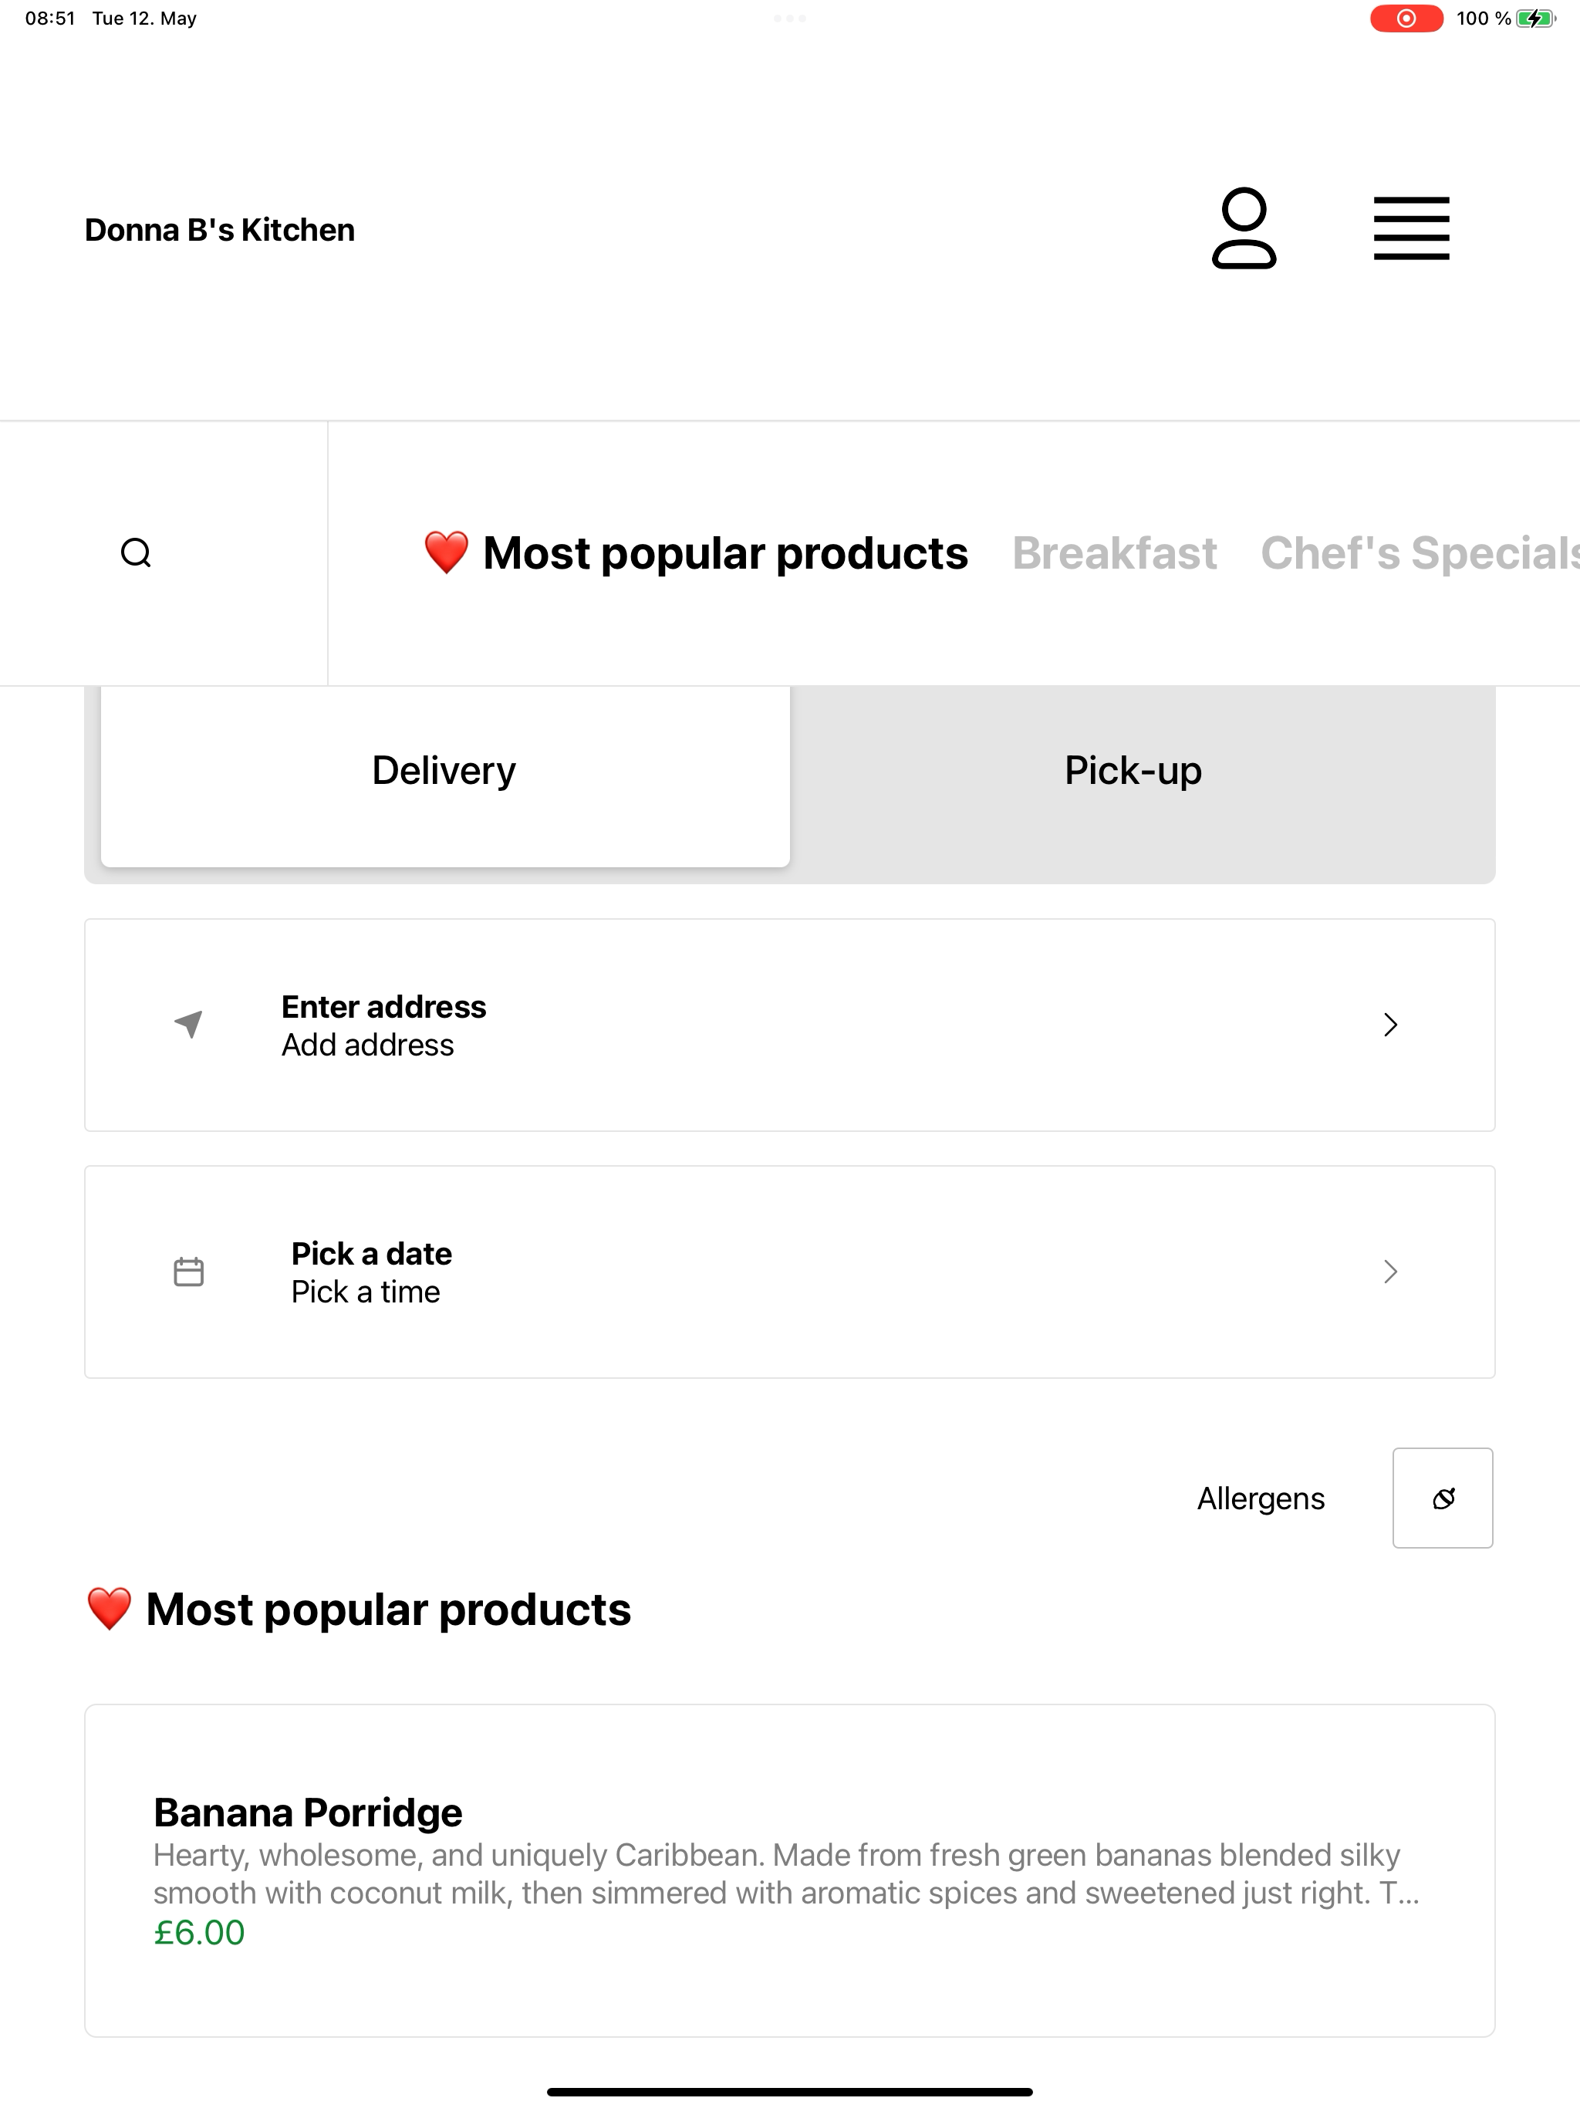
Task: Click the calendar icon
Action: 189,1272
